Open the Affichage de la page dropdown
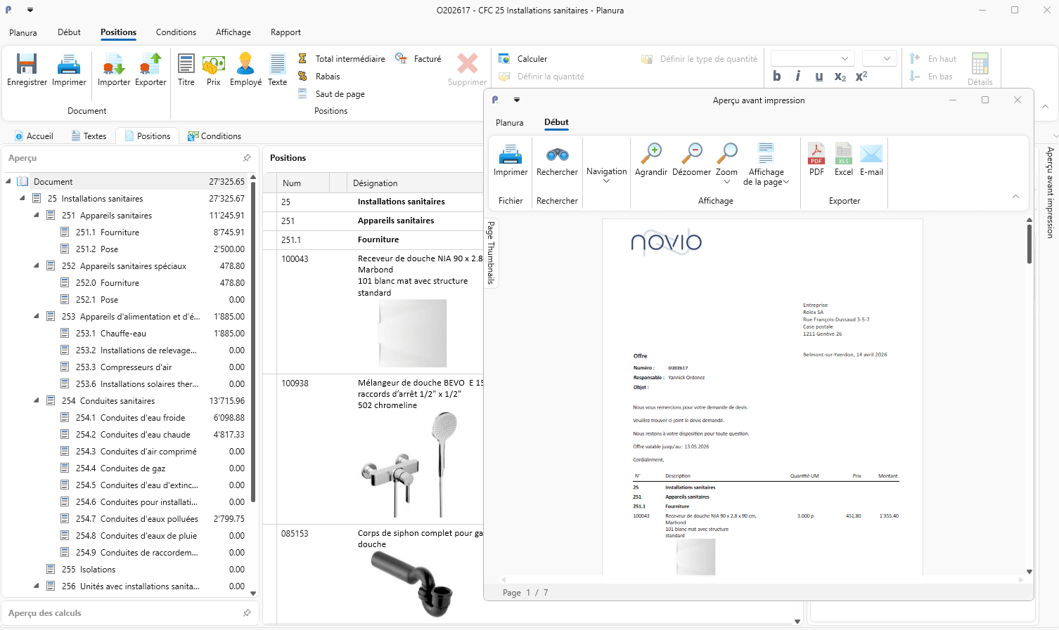Viewport: 1059px width, 630px height. [766, 163]
